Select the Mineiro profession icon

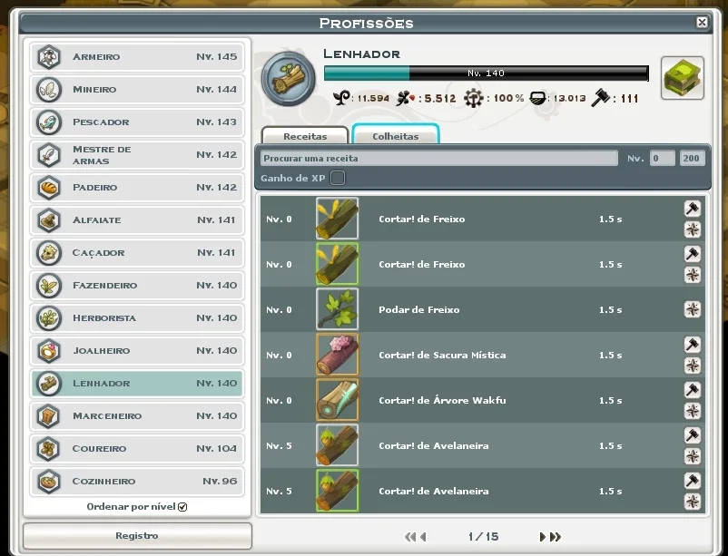click(x=49, y=89)
